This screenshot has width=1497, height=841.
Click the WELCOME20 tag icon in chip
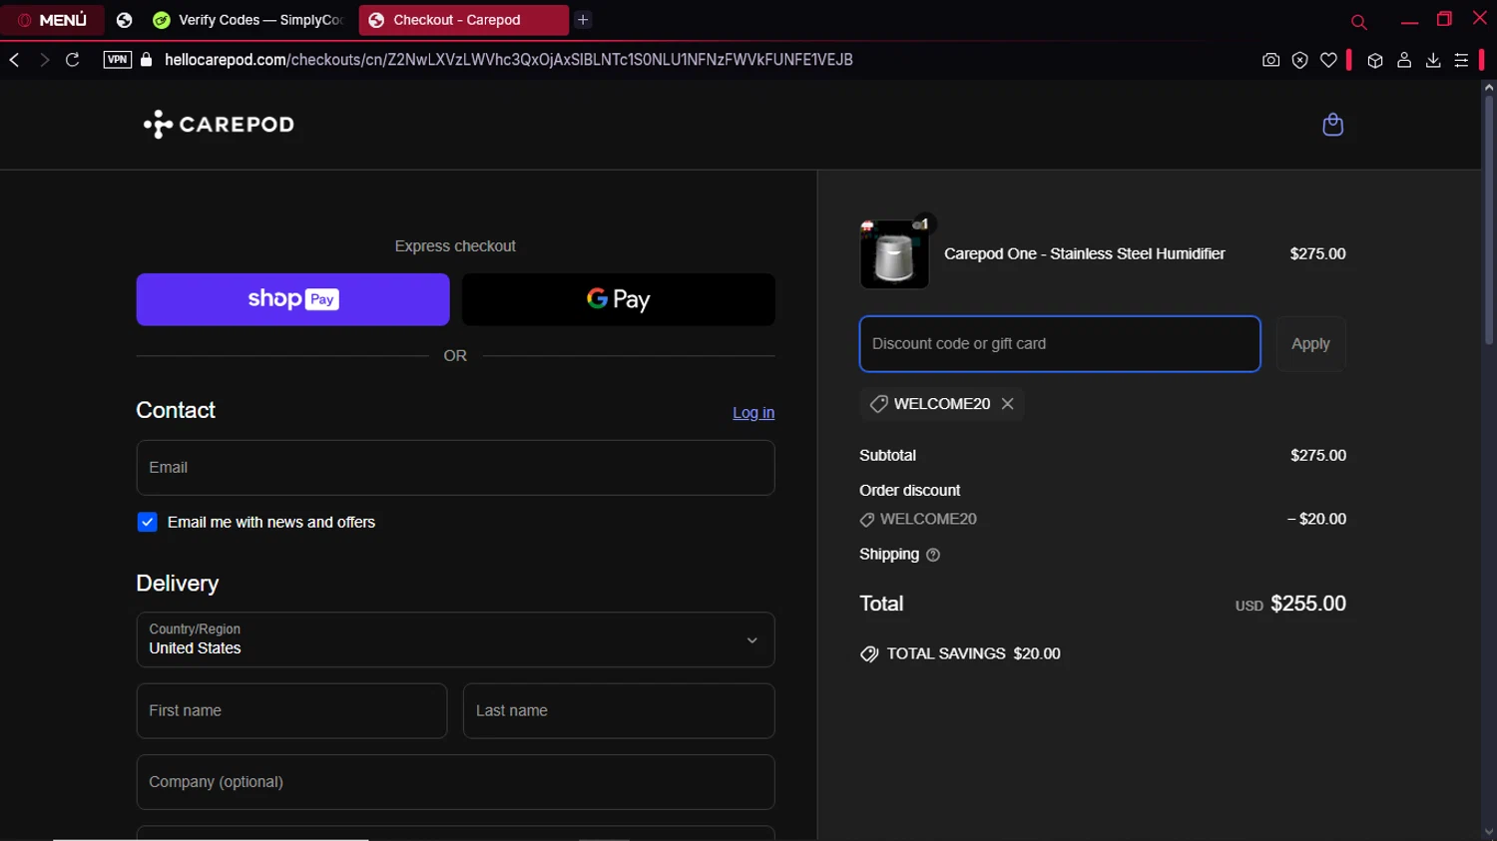coord(878,404)
